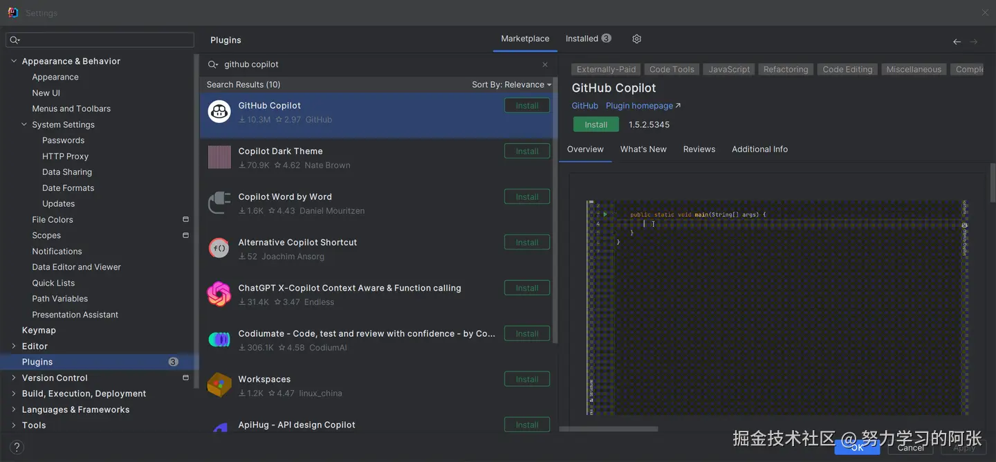Image resolution: width=996 pixels, height=462 pixels.
Task: Click the Copilot Word by Word plug icon
Action: click(x=219, y=203)
